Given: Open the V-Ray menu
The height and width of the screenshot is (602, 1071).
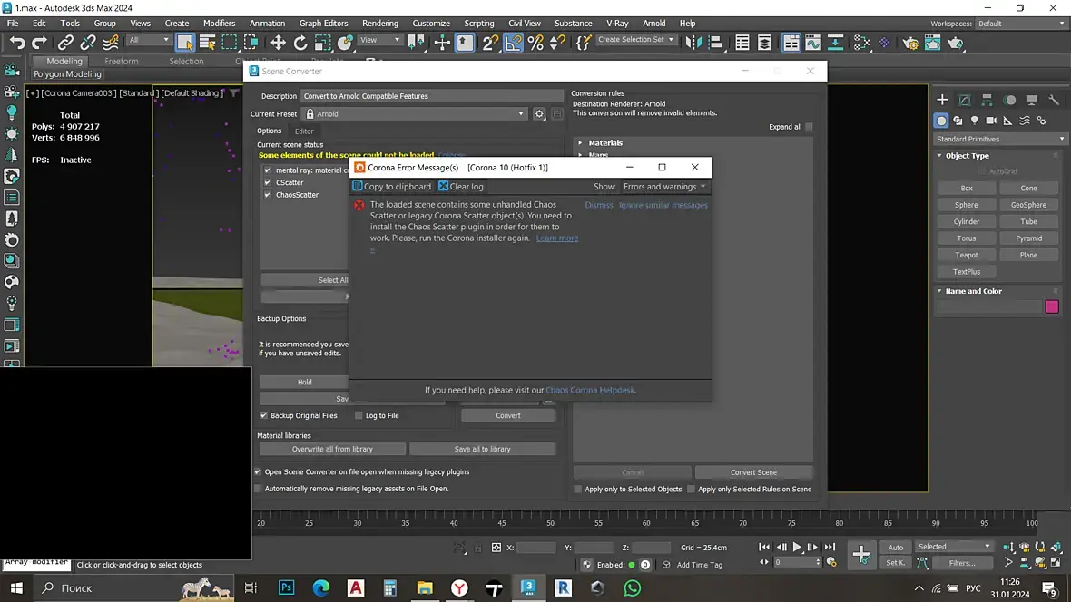Looking at the screenshot, I should [617, 24].
